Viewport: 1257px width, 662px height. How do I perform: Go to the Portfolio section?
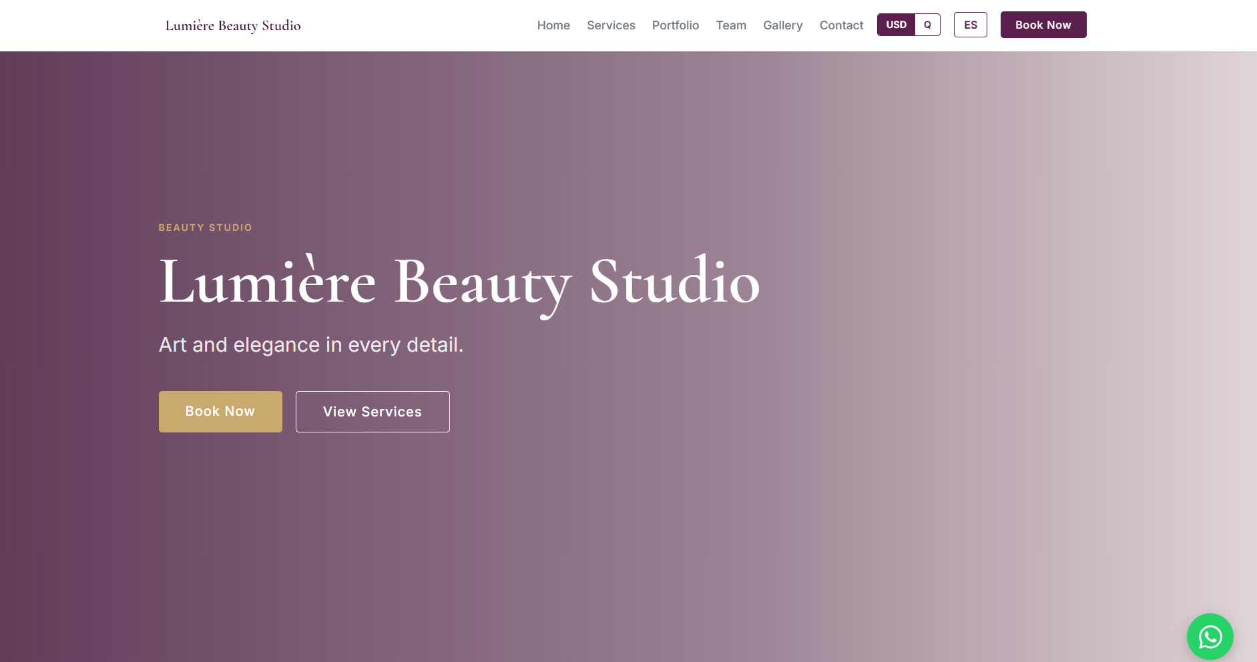[675, 25]
